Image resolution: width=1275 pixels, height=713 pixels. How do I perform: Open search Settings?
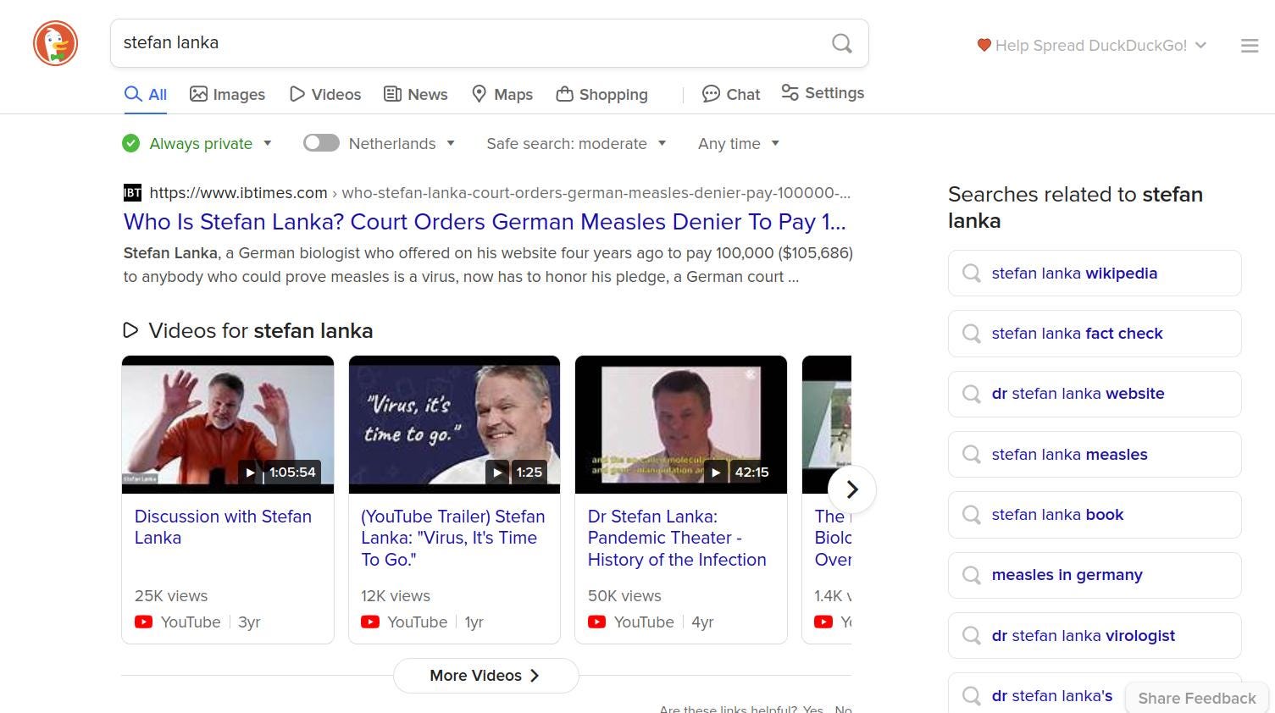[823, 93]
